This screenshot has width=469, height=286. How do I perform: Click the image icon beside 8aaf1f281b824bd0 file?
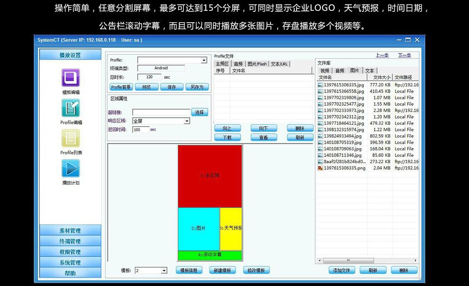click(320, 162)
